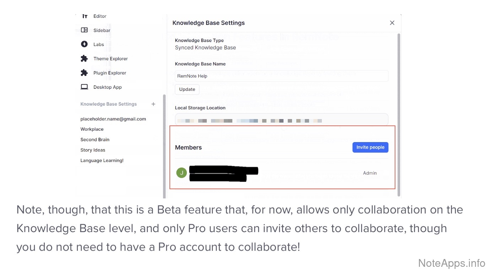Click the green J member avatar
Image resolution: width=486 pixels, height=270 pixels.
[x=182, y=173]
